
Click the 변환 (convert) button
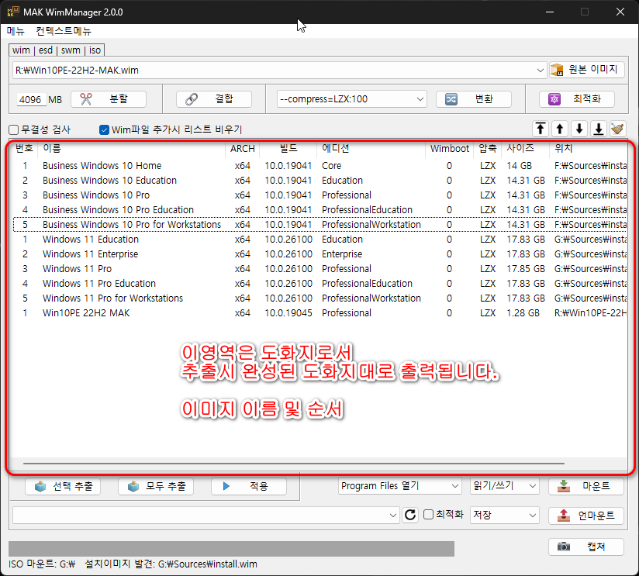pos(474,99)
